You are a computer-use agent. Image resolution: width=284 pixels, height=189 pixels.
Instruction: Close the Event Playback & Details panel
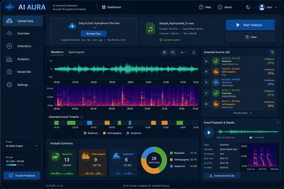pyautogui.click(x=278, y=123)
